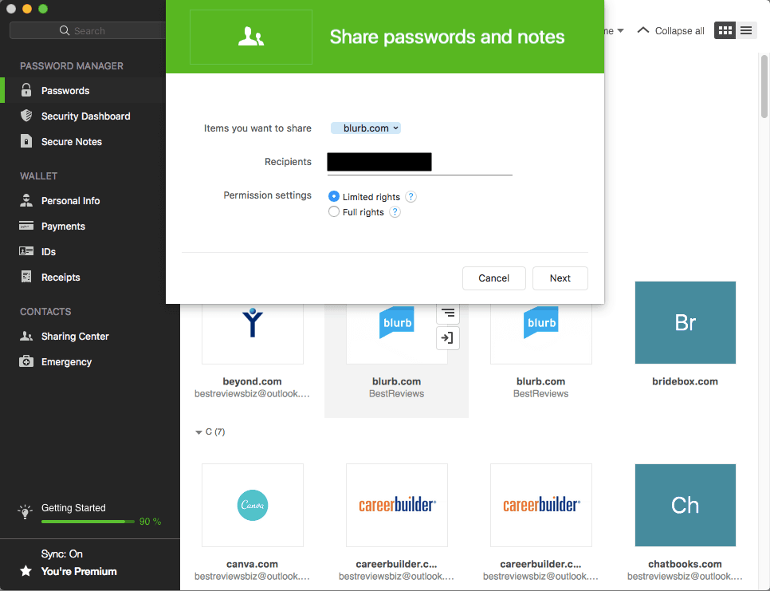This screenshot has height=591, width=770.
Task: Open Personal Info under Wallet
Action: (71, 200)
